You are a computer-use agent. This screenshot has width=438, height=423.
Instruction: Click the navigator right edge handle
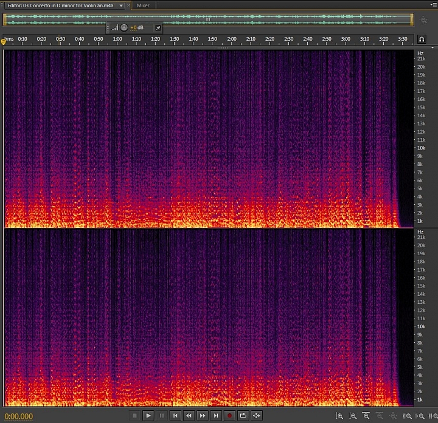(412, 19)
